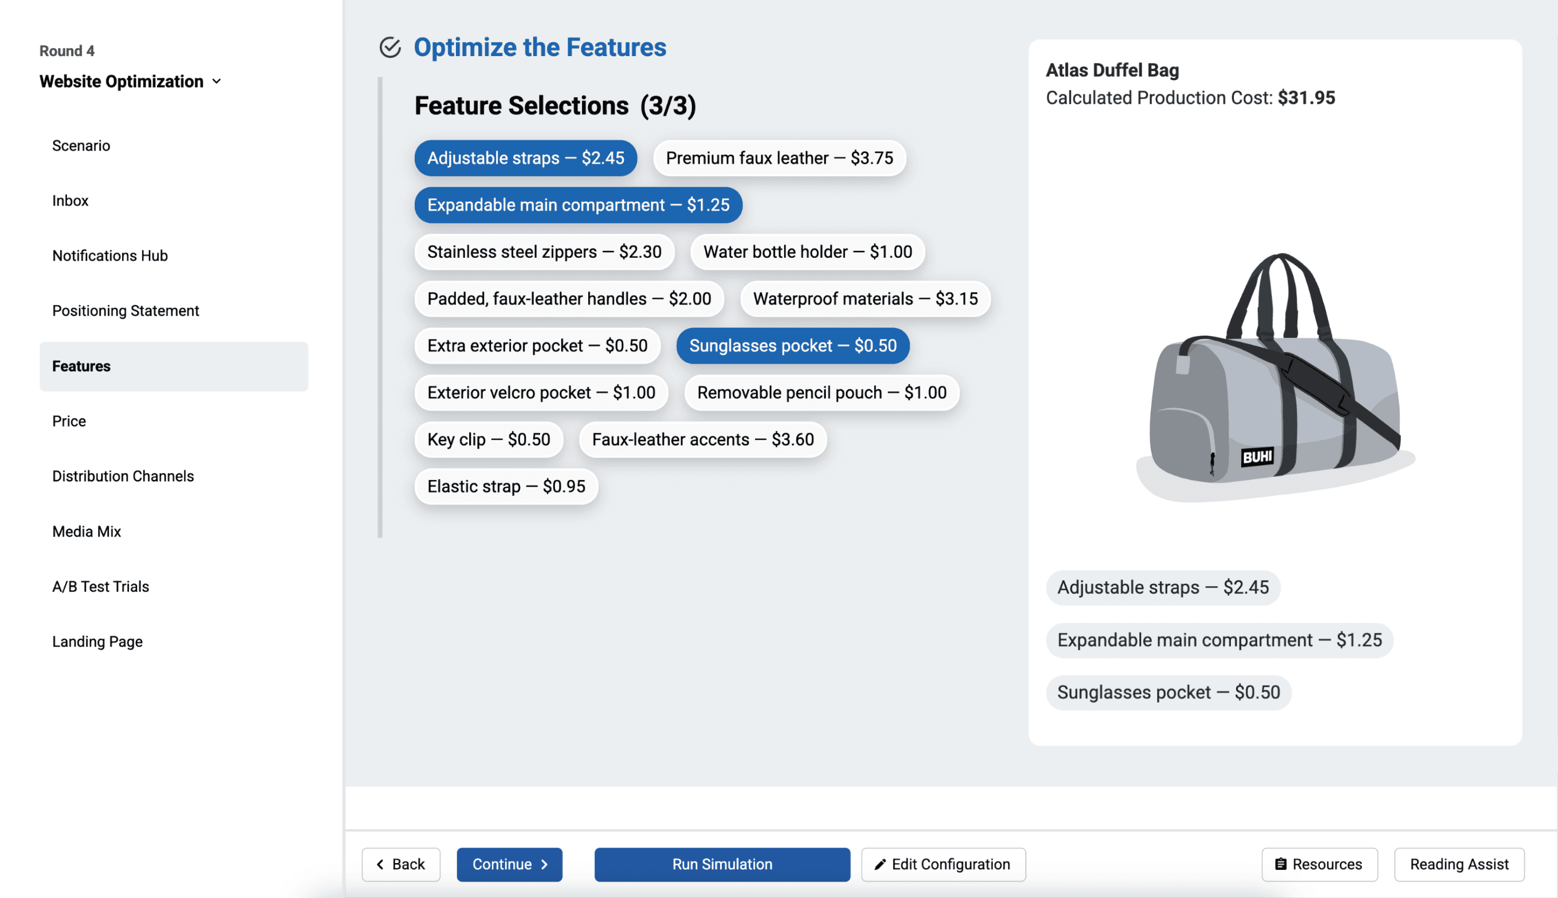This screenshot has height=898, width=1558.
Task: Open the Price section in sidebar
Action: [69, 422]
